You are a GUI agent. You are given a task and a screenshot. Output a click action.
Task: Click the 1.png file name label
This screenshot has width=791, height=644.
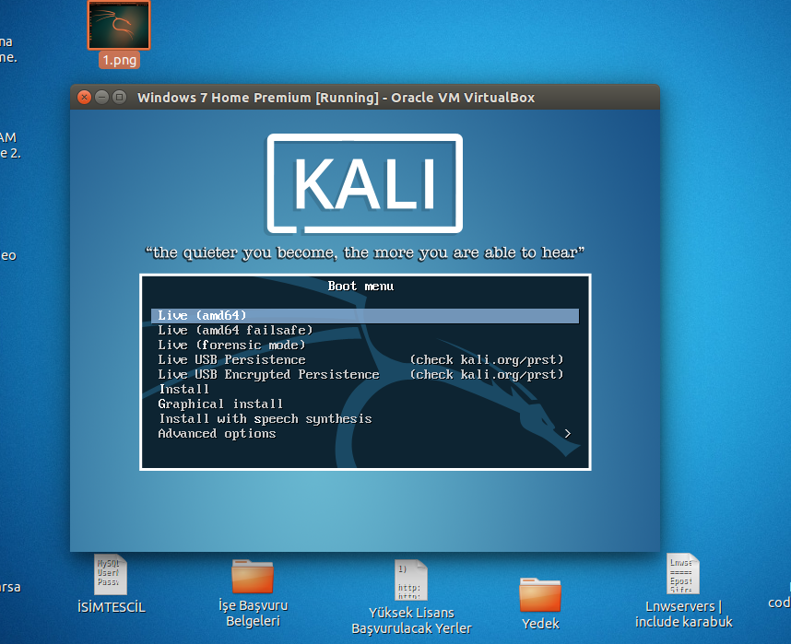click(x=120, y=60)
